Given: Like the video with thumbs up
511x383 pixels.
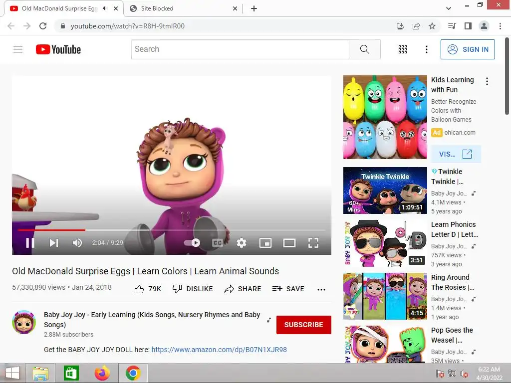Looking at the screenshot, I should (148, 289).
